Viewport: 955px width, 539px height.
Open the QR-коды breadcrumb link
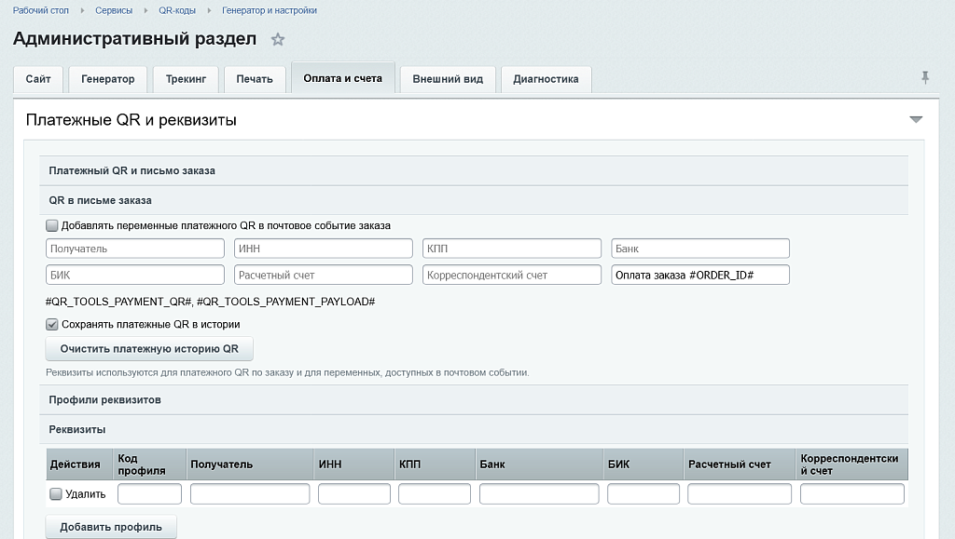(x=177, y=10)
